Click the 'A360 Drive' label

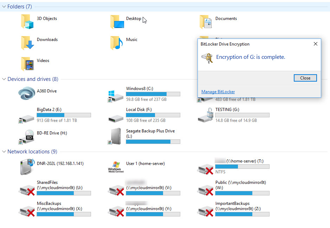(x=47, y=91)
